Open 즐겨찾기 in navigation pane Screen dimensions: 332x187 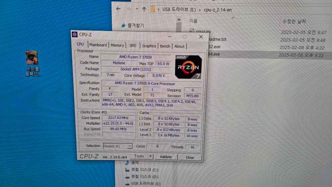(135, 26)
